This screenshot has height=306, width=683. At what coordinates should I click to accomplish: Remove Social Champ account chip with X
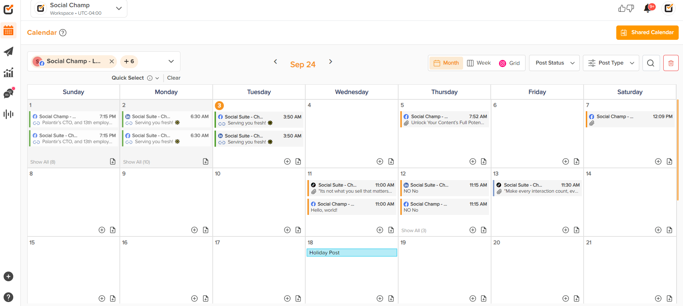point(112,61)
